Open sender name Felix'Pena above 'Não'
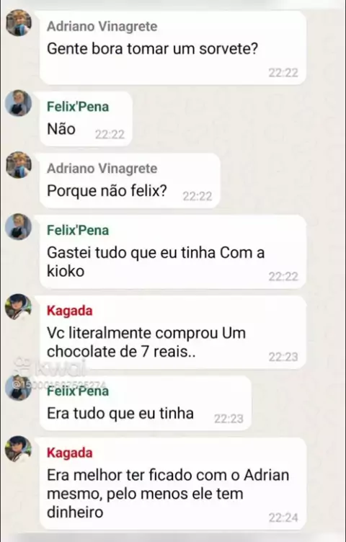Viewport: 346px width, 542px height. point(78,107)
